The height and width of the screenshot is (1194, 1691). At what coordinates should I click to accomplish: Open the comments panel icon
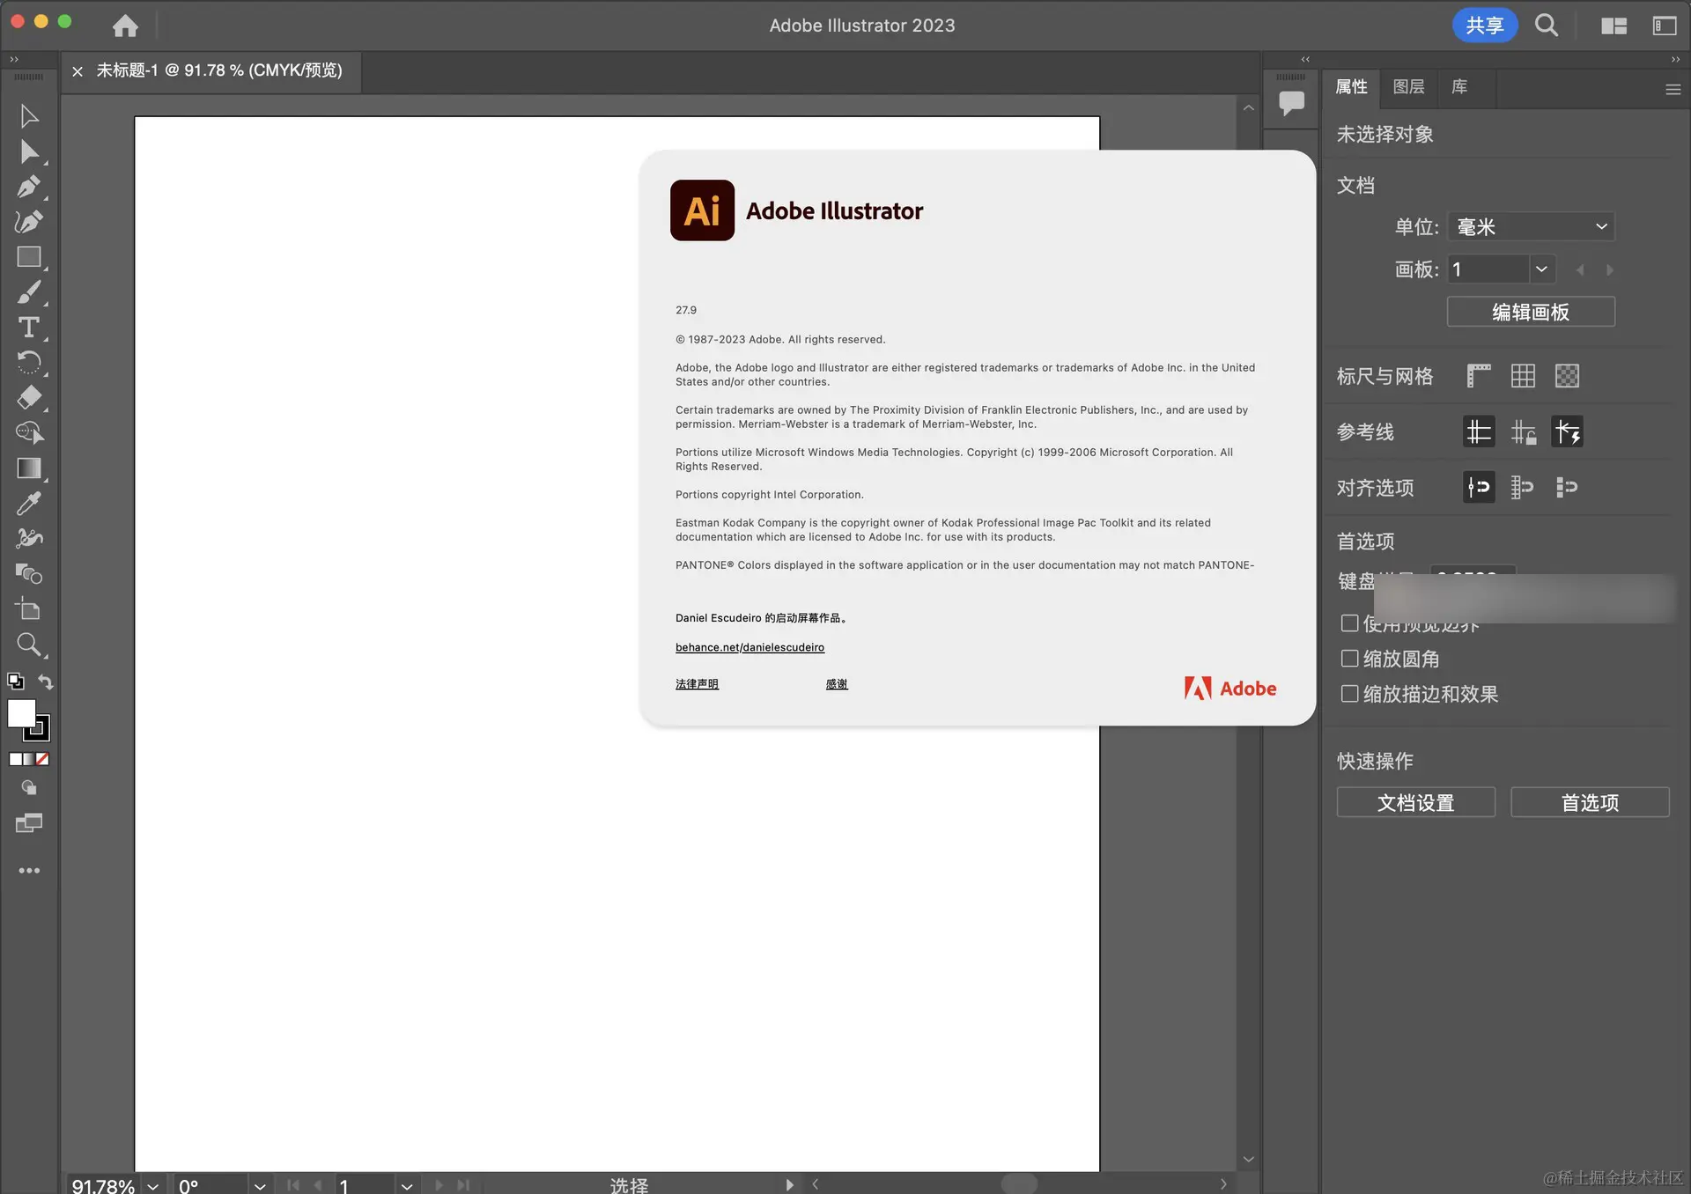(x=1291, y=103)
